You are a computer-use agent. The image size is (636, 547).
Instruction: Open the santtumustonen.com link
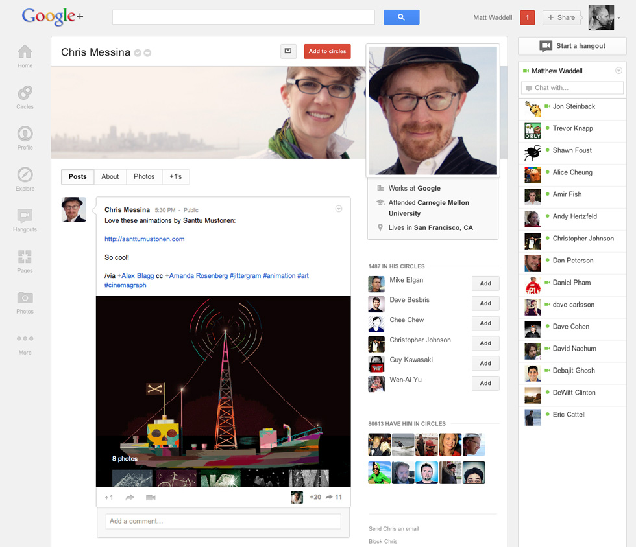point(145,239)
